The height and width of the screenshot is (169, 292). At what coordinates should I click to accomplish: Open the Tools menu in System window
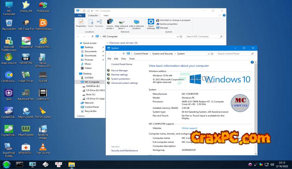coord(132,59)
